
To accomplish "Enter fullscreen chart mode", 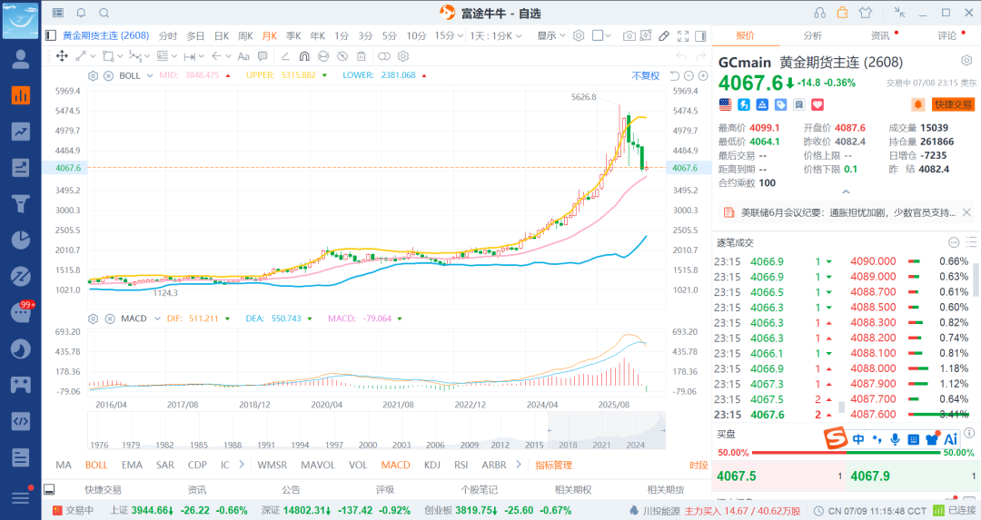I will tap(683, 36).
